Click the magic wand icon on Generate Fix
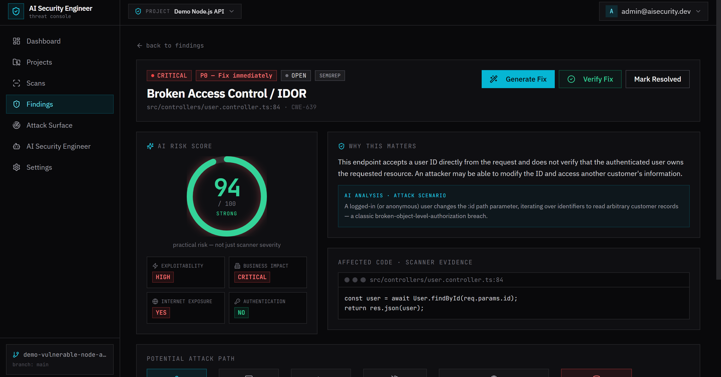721x377 pixels. coord(494,79)
